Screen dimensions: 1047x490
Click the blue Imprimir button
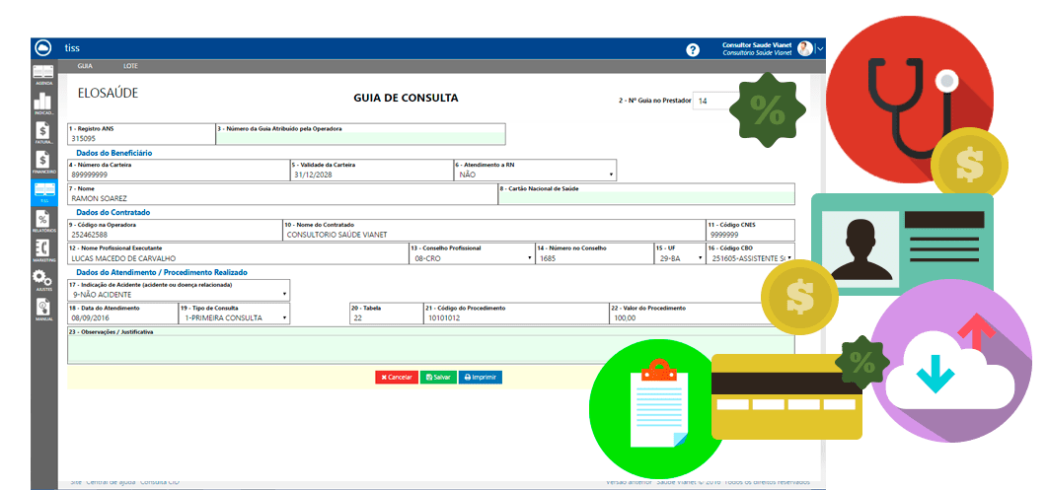tap(481, 378)
